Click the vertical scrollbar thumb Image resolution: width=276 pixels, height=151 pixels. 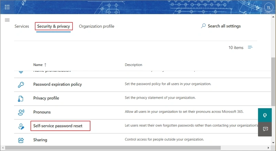tap(273, 82)
